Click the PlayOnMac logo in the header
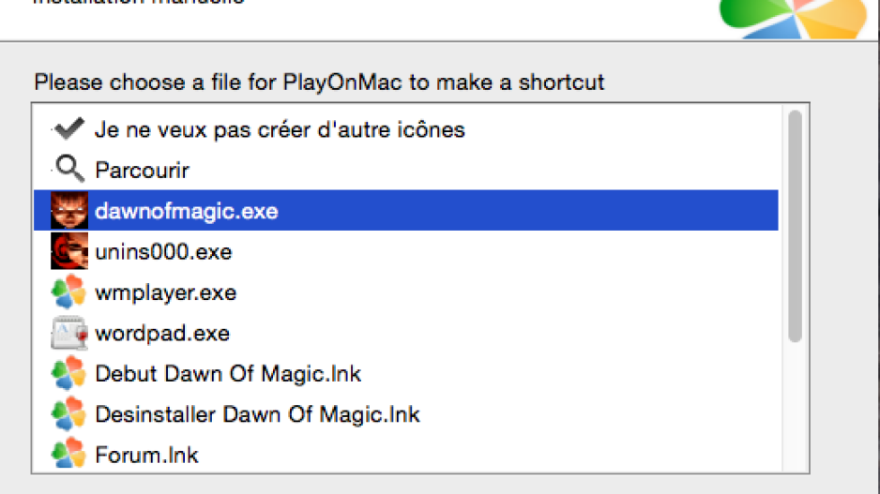 (793, 19)
